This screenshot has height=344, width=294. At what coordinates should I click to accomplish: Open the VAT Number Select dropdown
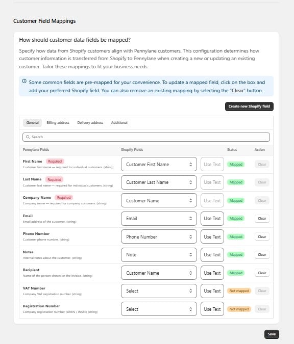pos(159,291)
